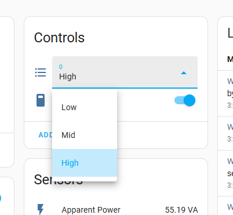
Task: Click the Controls card heading
Action: tap(59, 38)
